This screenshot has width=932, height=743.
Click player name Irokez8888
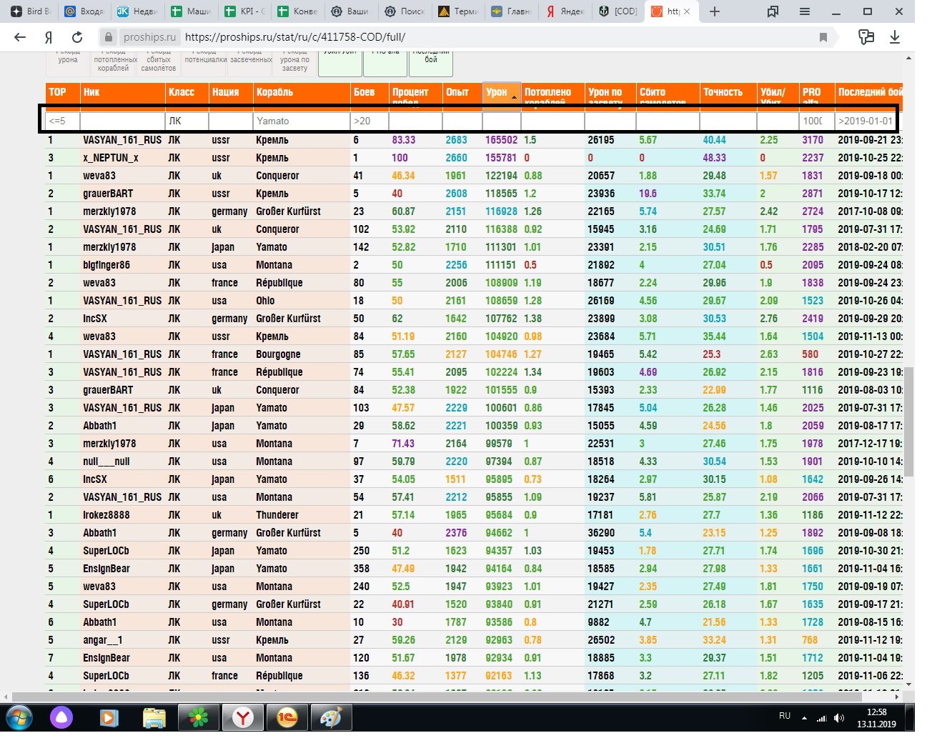[x=106, y=515]
